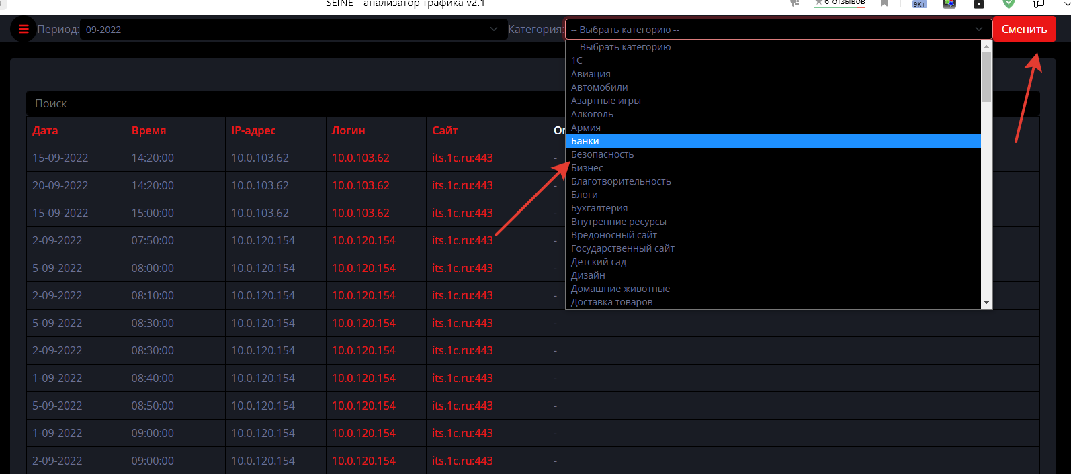Click login 10.0.120.154 in 08:40:00 row
Screen dimensions: 1071x474
coord(363,378)
